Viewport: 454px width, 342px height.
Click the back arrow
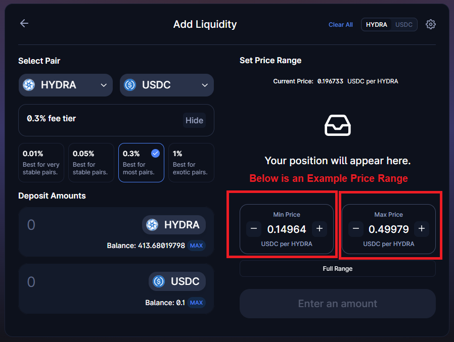pos(24,23)
